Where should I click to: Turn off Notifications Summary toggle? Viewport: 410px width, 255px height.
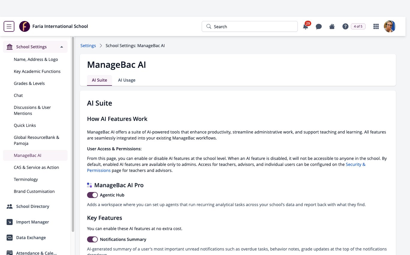[x=92, y=239]
